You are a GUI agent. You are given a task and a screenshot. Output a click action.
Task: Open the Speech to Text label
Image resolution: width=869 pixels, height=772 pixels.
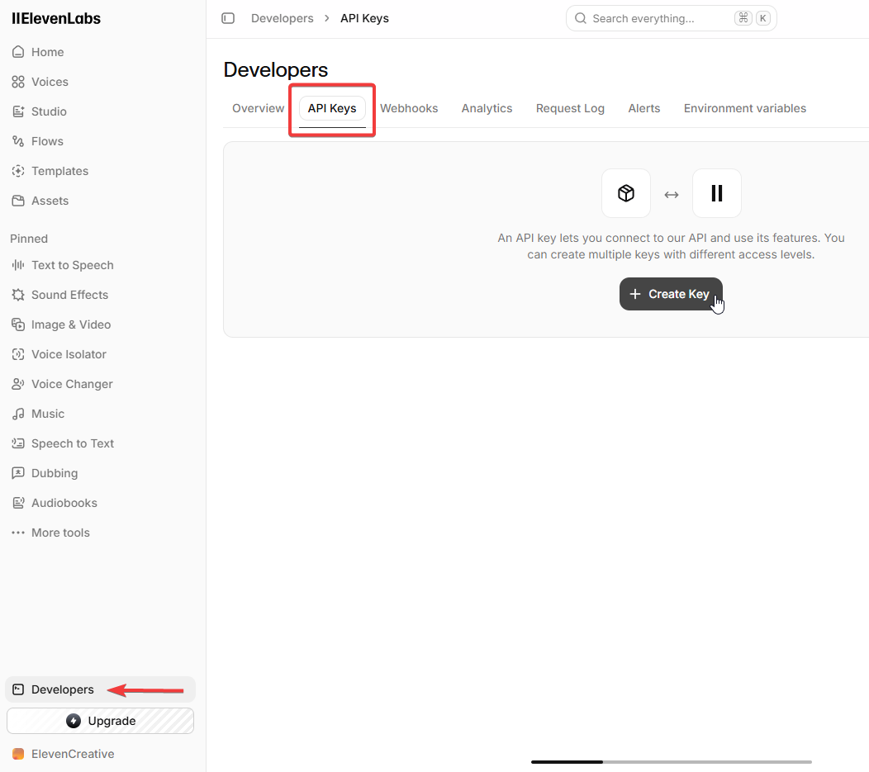pos(73,443)
